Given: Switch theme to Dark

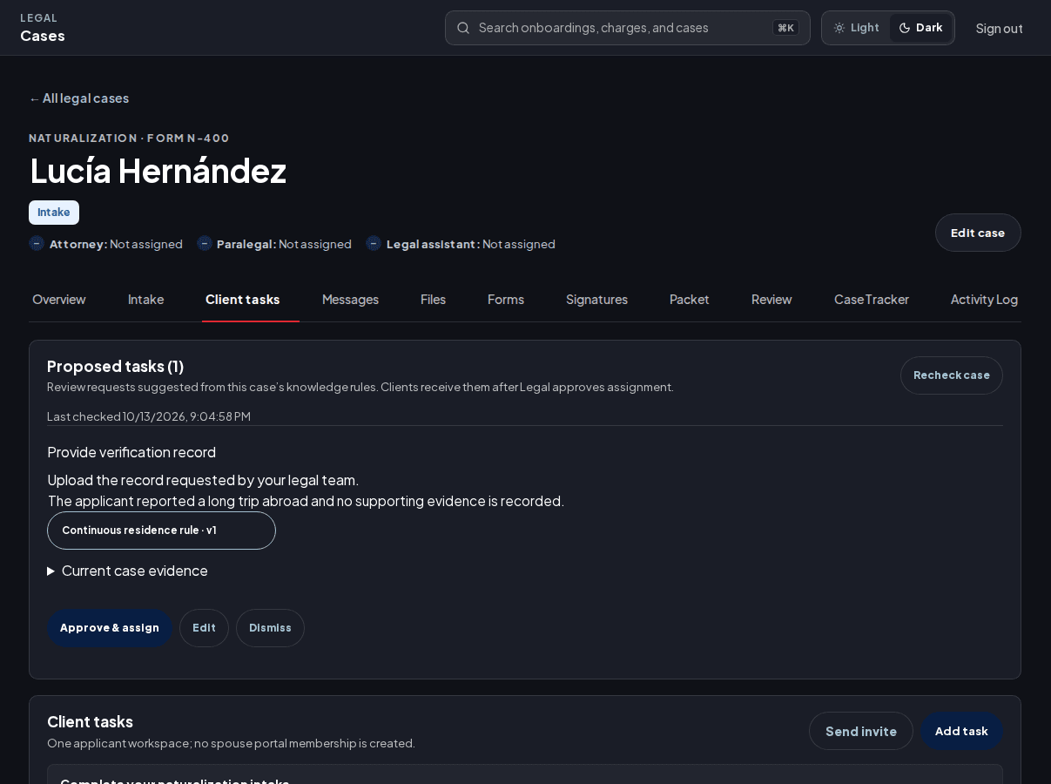Looking at the screenshot, I should pyautogui.click(x=920, y=28).
